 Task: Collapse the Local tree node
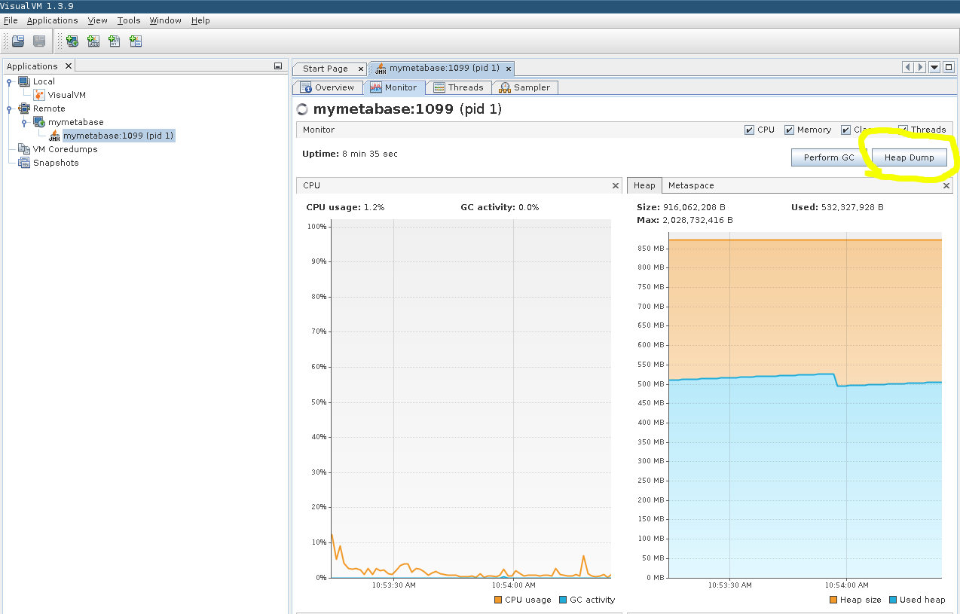tap(9, 81)
